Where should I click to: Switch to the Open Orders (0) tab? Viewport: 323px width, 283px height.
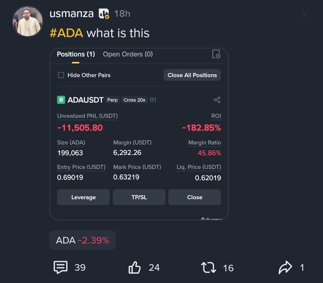tap(128, 54)
